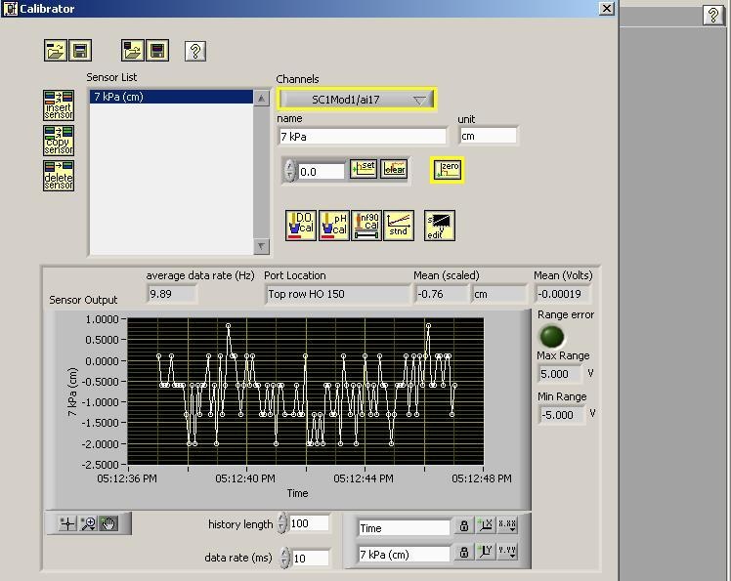The width and height of the screenshot is (731, 581).
Task: Click the Time axis label field
Action: (x=404, y=528)
